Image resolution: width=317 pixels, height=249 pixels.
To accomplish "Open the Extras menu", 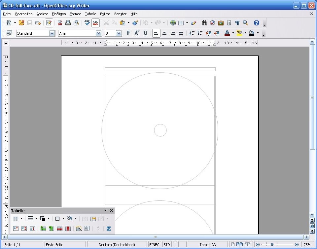I will point(105,14).
